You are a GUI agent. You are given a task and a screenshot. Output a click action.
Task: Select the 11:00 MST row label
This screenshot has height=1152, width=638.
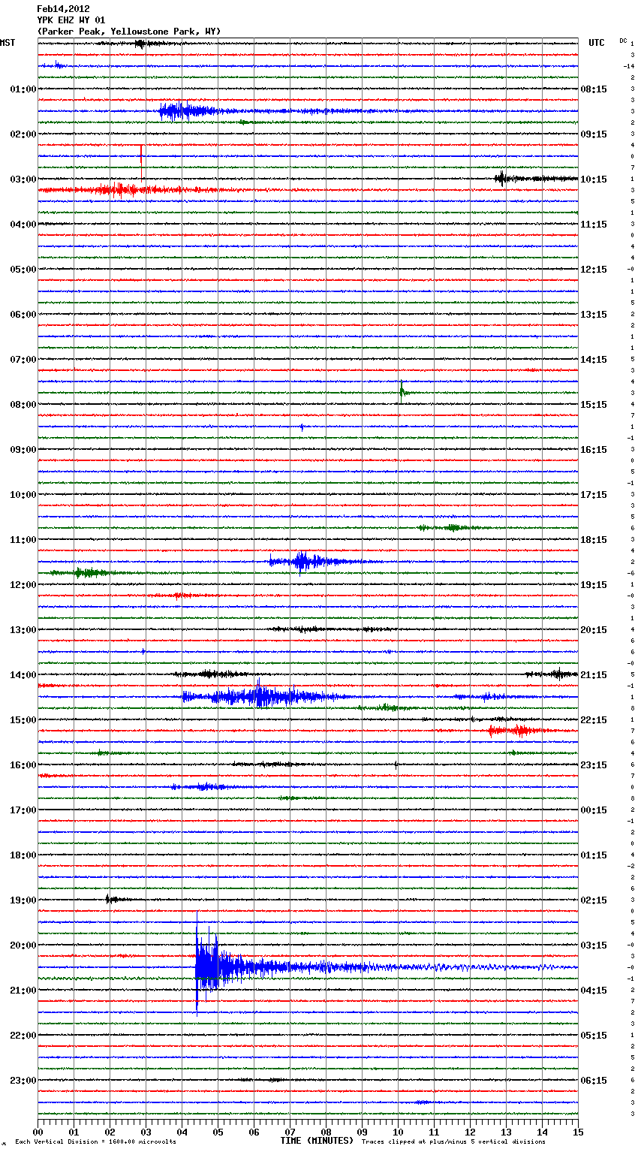point(23,540)
